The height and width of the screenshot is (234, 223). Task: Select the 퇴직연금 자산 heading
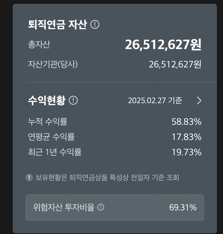coord(57,25)
